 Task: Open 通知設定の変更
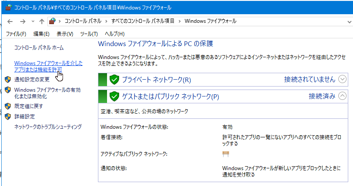[32, 80]
